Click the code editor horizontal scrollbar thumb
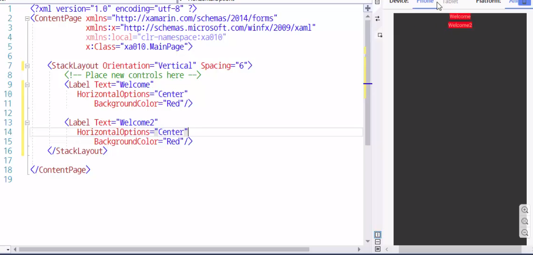This screenshot has width=533, height=255. 164,249
